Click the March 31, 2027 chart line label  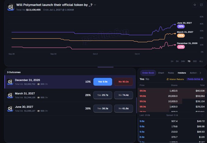(x=185, y=32)
